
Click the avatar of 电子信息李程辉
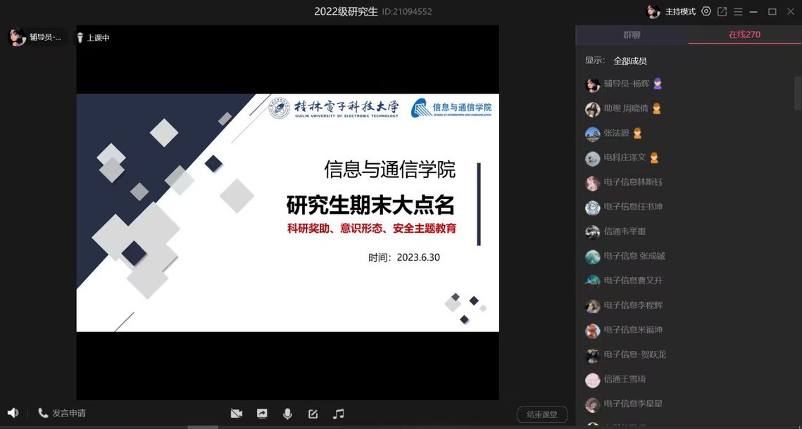592,305
